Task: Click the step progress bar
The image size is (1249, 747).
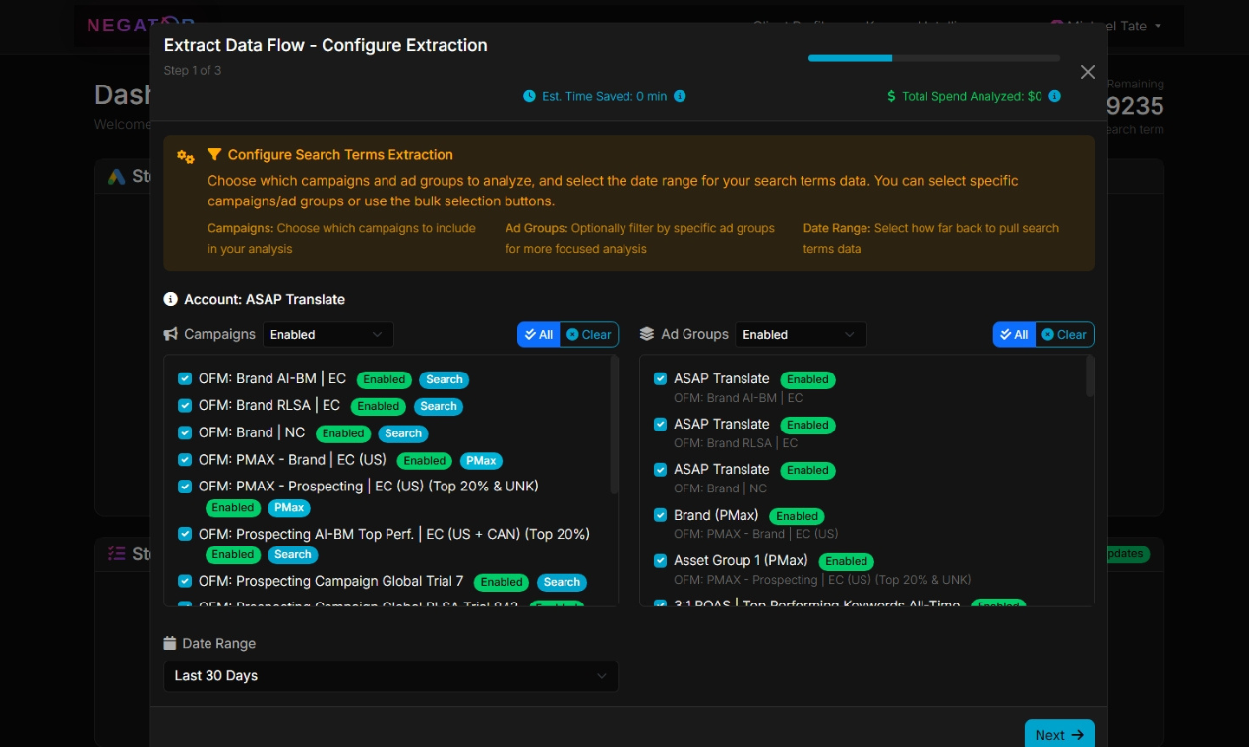Action: click(933, 58)
